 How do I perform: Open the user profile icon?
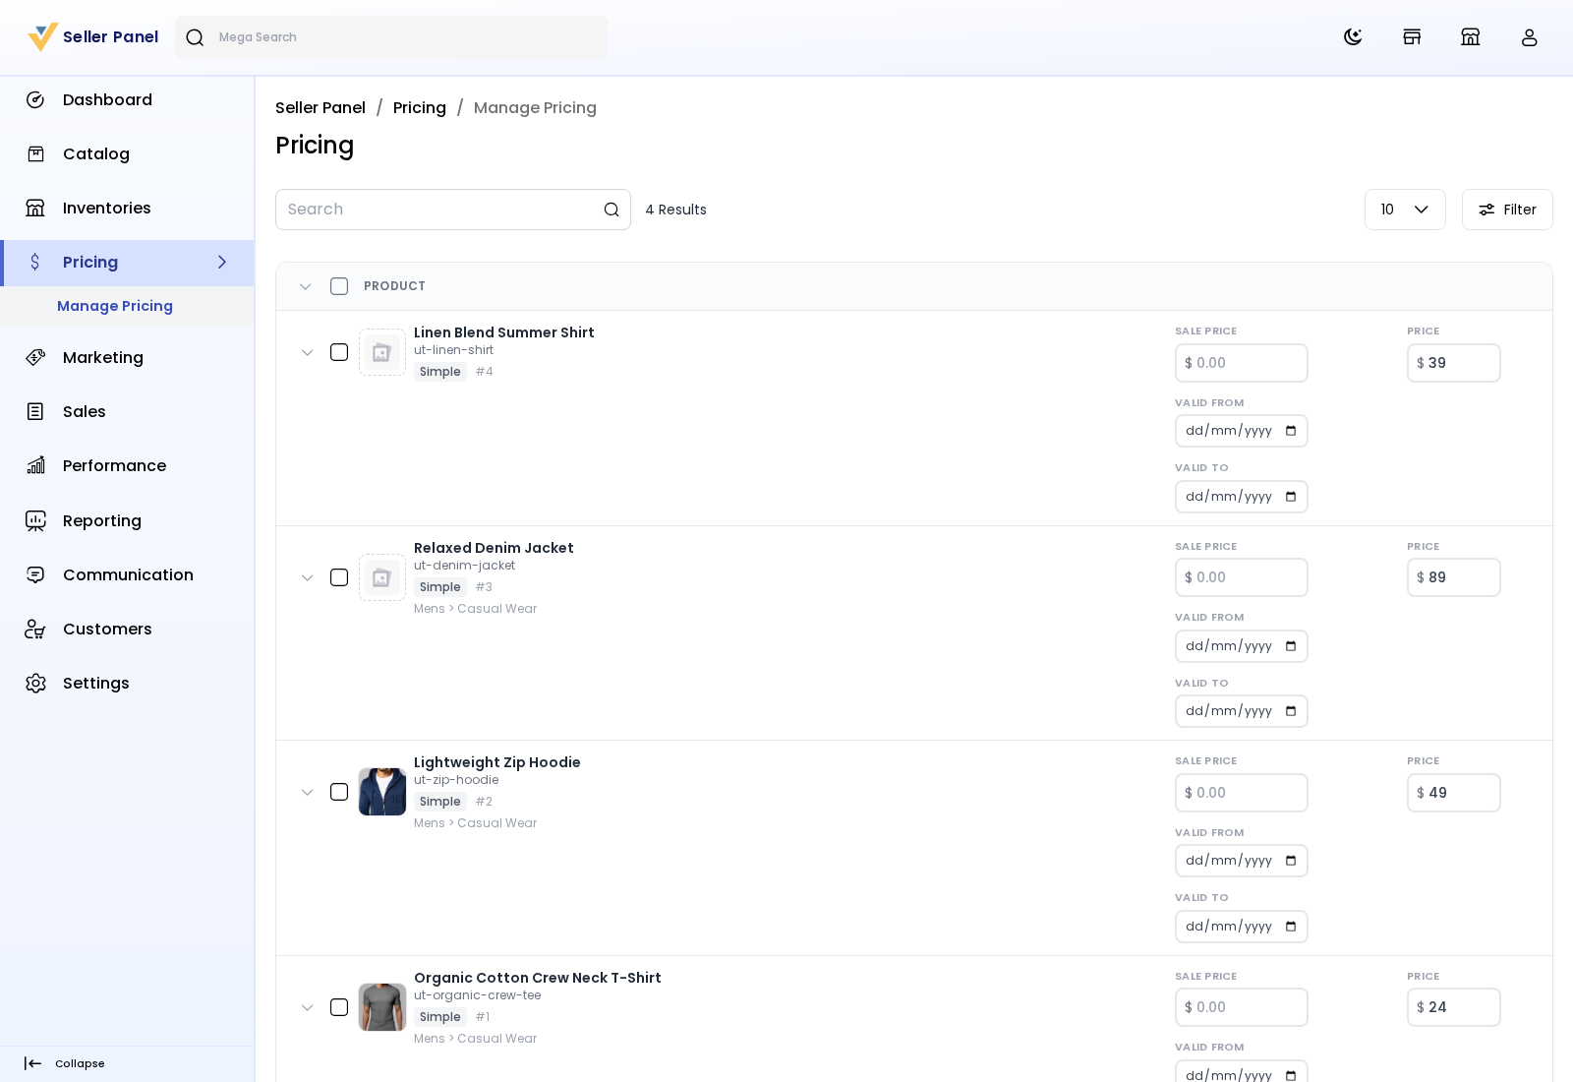1530,37
